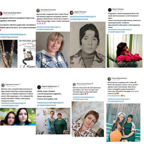
Task: Open three-dot menu on Екатерина Елисеева's post
Action: tap(69, 10)
